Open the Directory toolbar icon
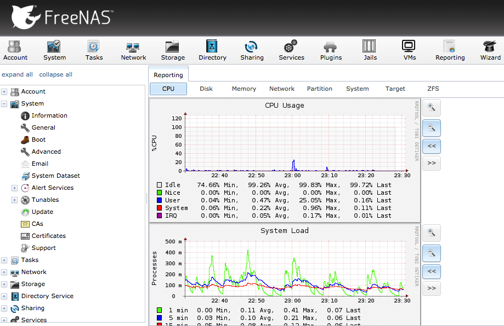Viewport: 504px width, 326px height. pos(212,50)
